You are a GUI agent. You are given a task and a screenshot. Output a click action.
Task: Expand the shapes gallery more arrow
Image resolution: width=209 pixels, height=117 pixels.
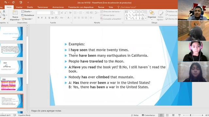coord(146,19)
